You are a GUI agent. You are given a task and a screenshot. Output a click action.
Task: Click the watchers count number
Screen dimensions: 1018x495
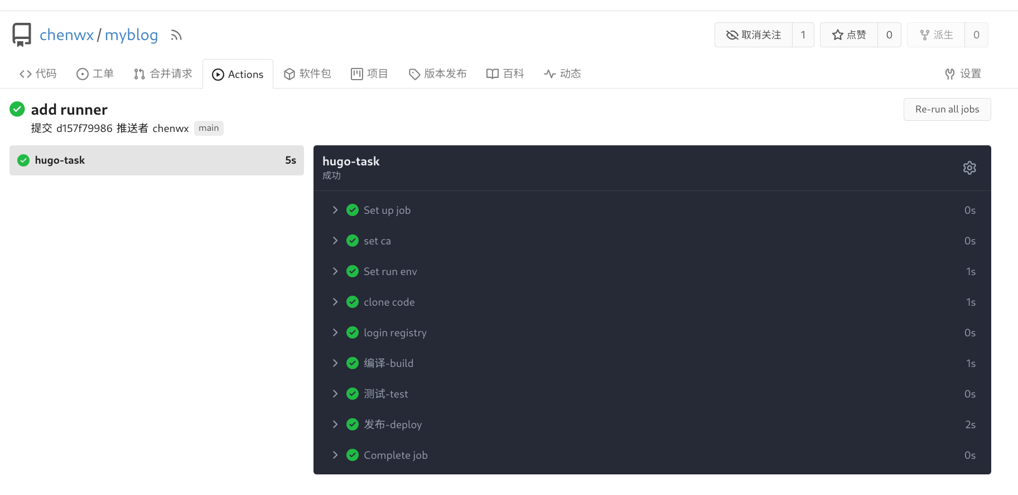[x=803, y=35]
